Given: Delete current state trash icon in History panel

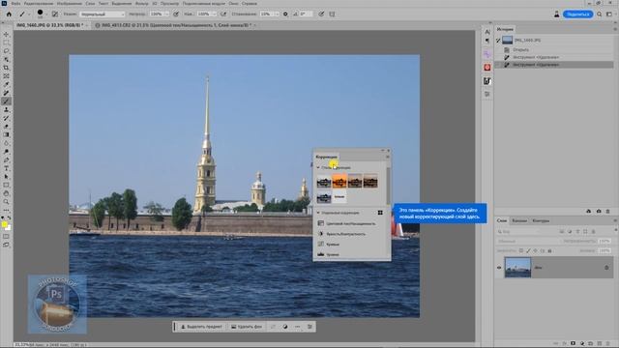Looking at the screenshot, I should pyautogui.click(x=608, y=211).
